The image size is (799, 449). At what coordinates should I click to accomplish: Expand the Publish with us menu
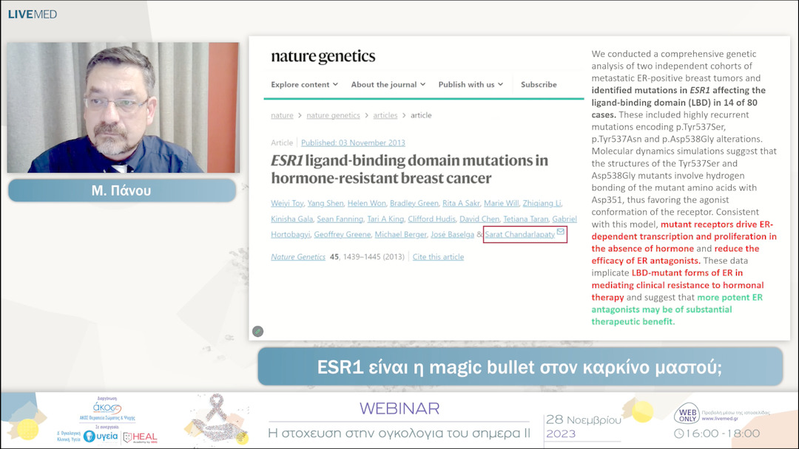[x=471, y=85]
